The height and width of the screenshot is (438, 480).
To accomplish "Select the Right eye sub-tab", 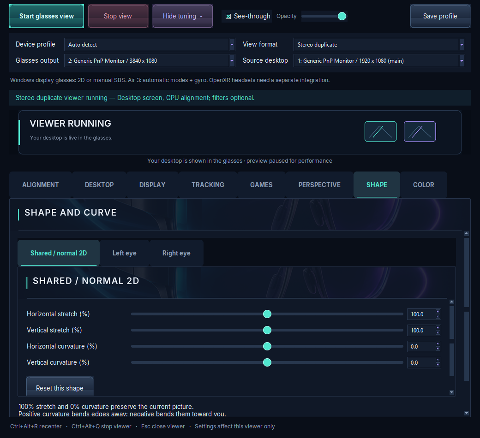I will [x=176, y=253].
